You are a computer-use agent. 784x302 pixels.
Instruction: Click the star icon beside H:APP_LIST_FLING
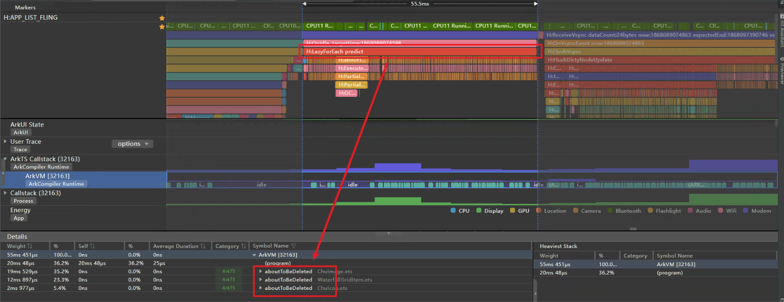point(162,18)
